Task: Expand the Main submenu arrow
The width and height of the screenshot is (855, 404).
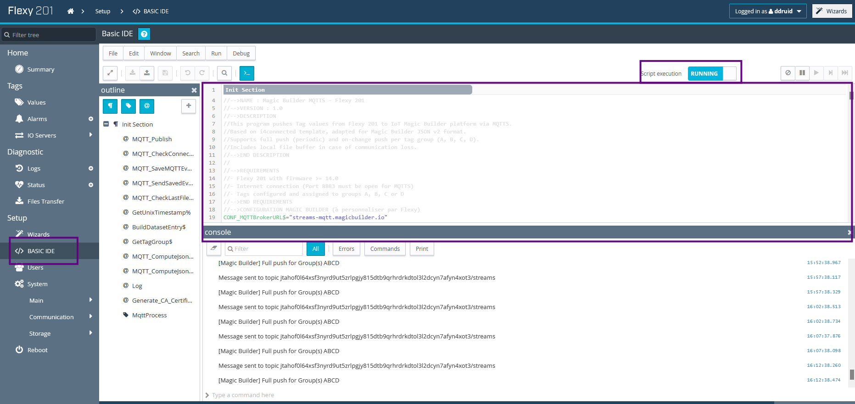Action: [91, 300]
